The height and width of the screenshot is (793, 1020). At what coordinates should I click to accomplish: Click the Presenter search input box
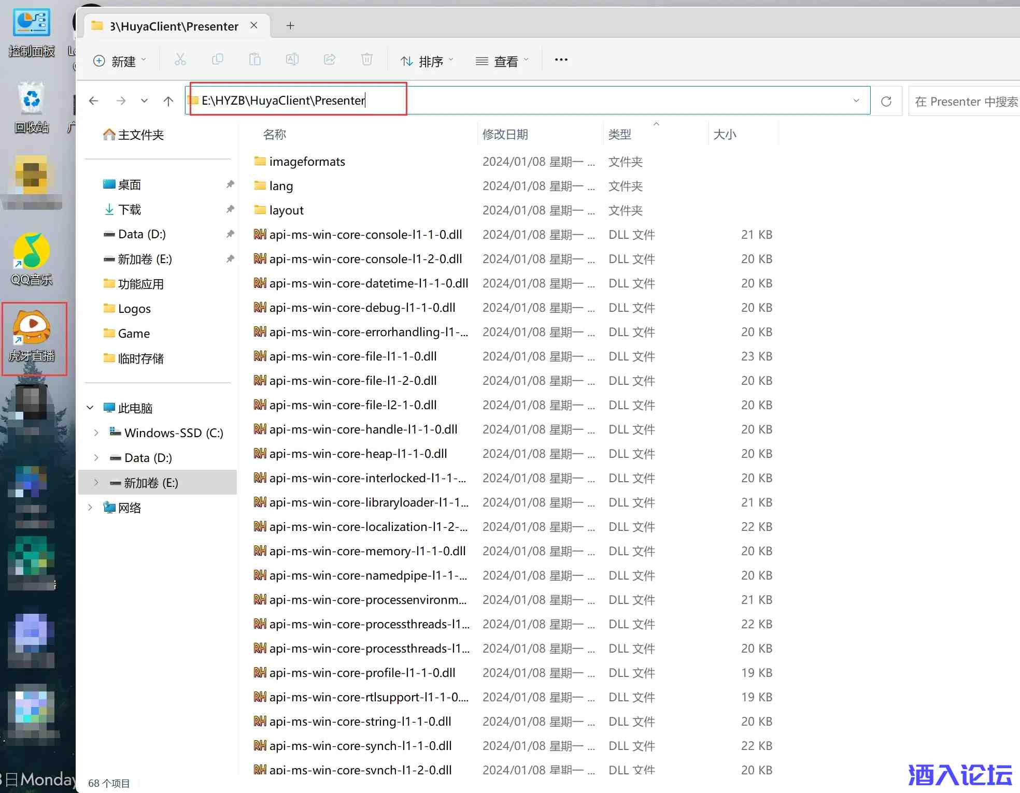(965, 102)
